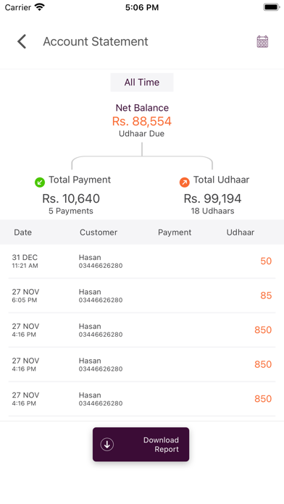Click the Download Report button
The width and height of the screenshot is (284, 504).
pyautogui.click(x=141, y=444)
